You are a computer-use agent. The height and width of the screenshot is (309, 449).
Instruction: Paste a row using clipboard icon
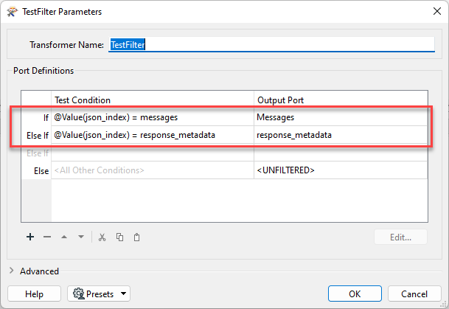click(136, 237)
